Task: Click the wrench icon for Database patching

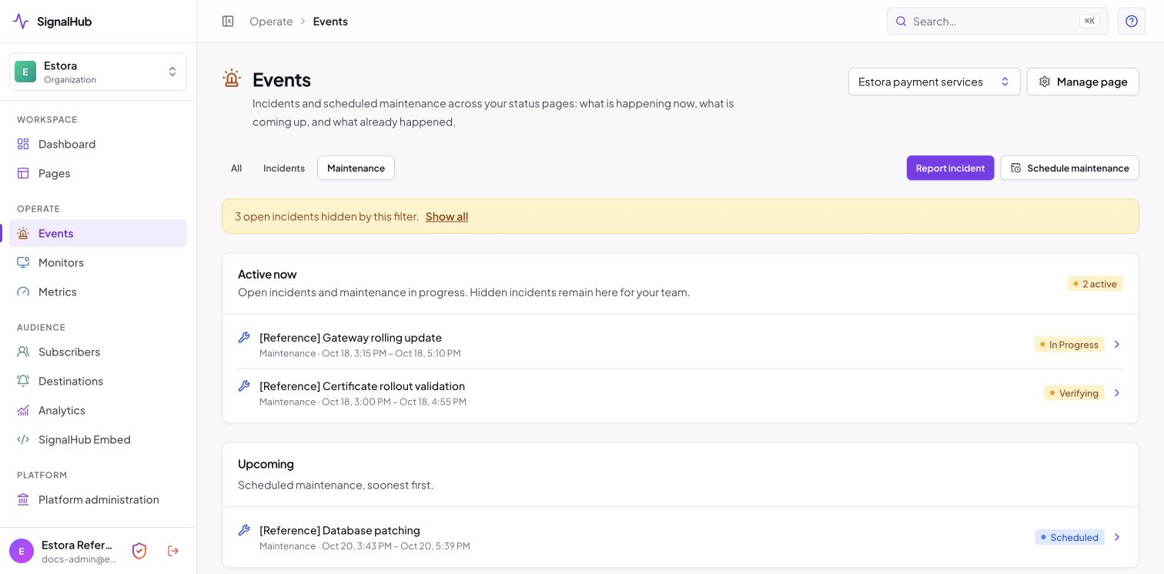Action: 244,530
